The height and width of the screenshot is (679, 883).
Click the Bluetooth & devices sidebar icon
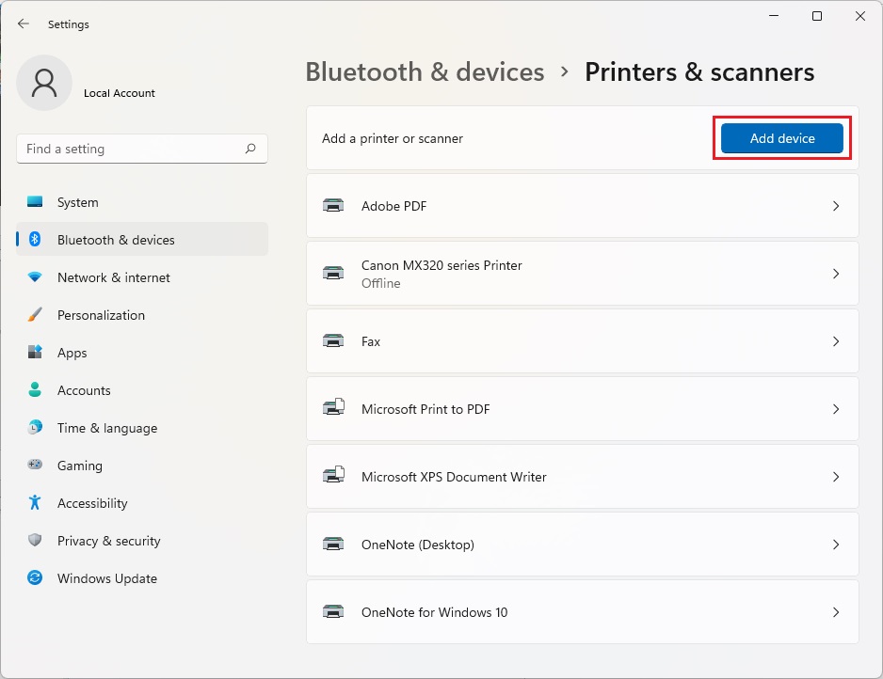[x=35, y=240]
